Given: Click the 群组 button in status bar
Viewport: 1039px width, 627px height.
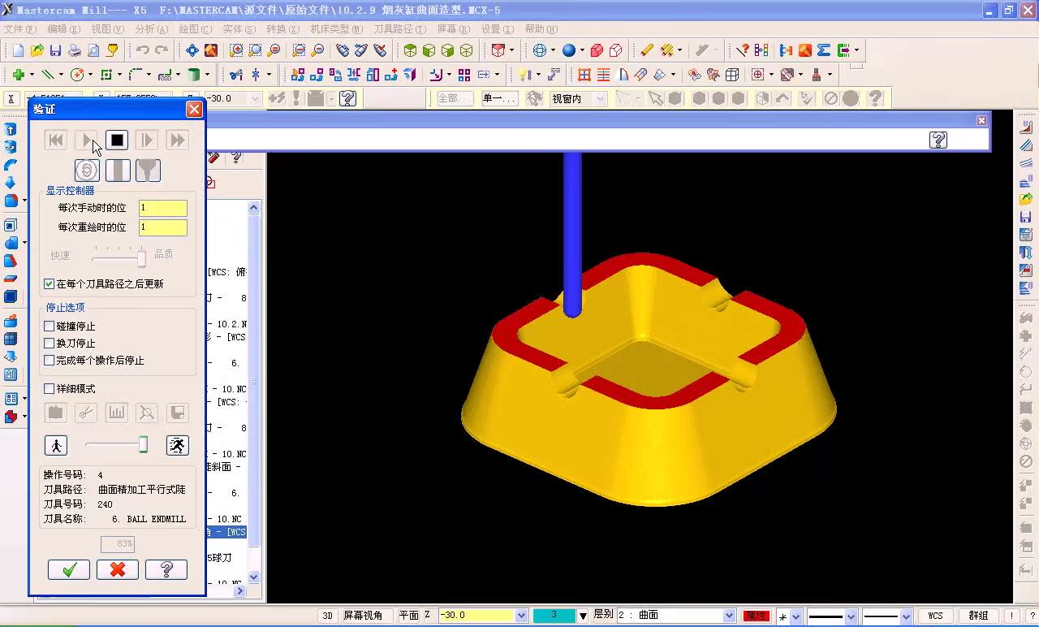Looking at the screenshot, I should click(978, 616).
